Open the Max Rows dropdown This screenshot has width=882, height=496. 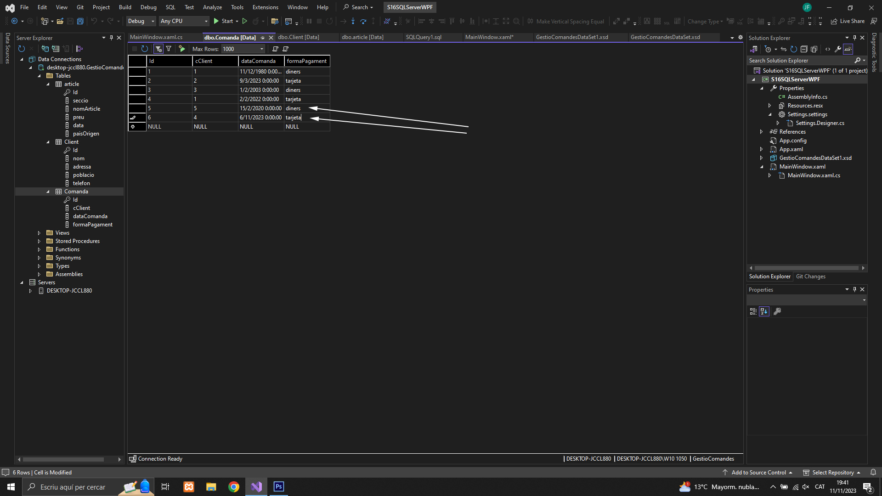pyautogui.click(x=262, y=49)
